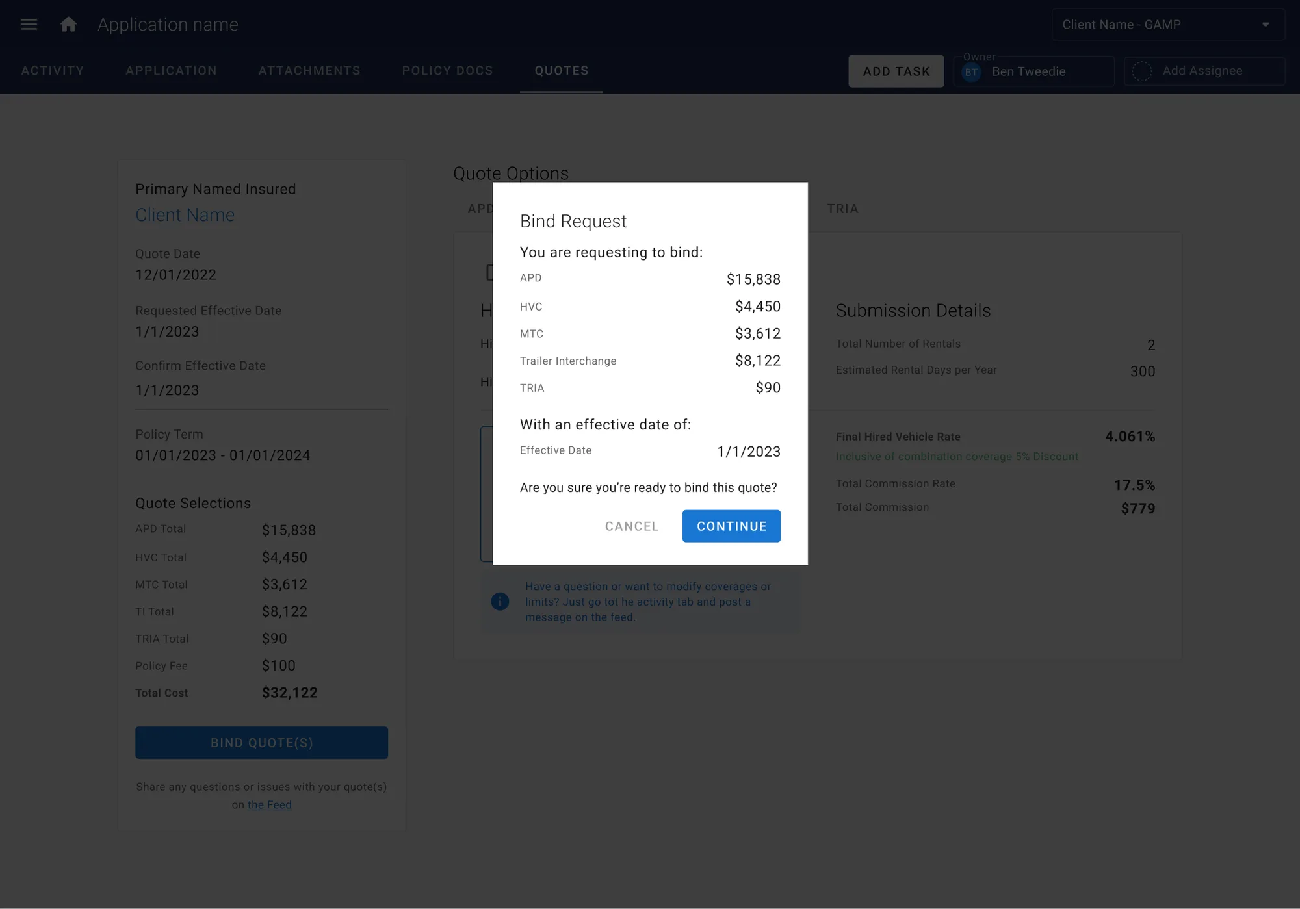Select the QUOTES tab
This screenshot has width=1300, height=909.
pyautogui.click(x=562, y=71)
